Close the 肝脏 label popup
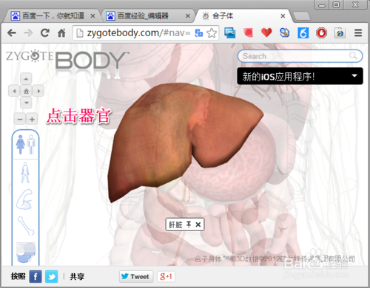 click(198, 224)
